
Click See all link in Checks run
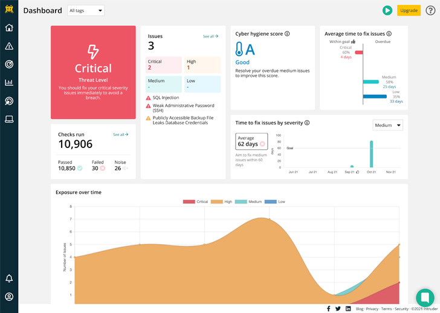120,135
